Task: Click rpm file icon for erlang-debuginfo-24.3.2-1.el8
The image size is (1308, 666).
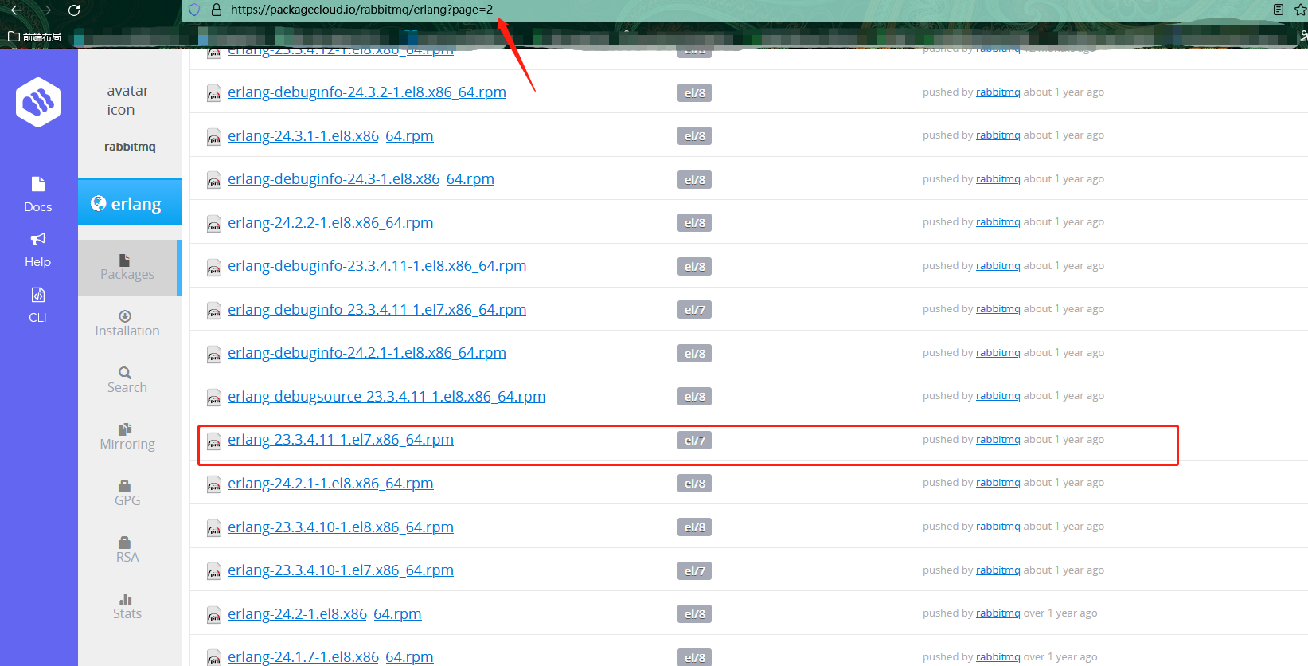Action: coord(214,93)
